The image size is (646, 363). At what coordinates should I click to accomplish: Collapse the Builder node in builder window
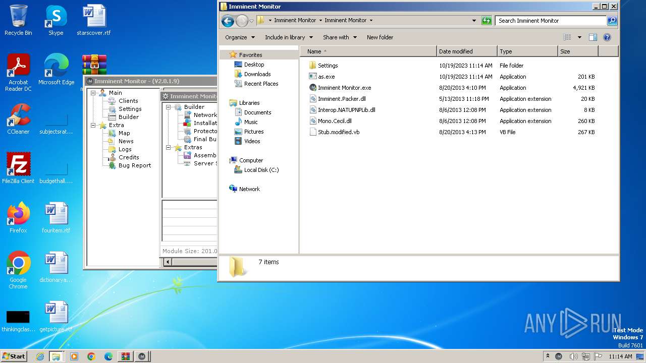pos(169,107)
